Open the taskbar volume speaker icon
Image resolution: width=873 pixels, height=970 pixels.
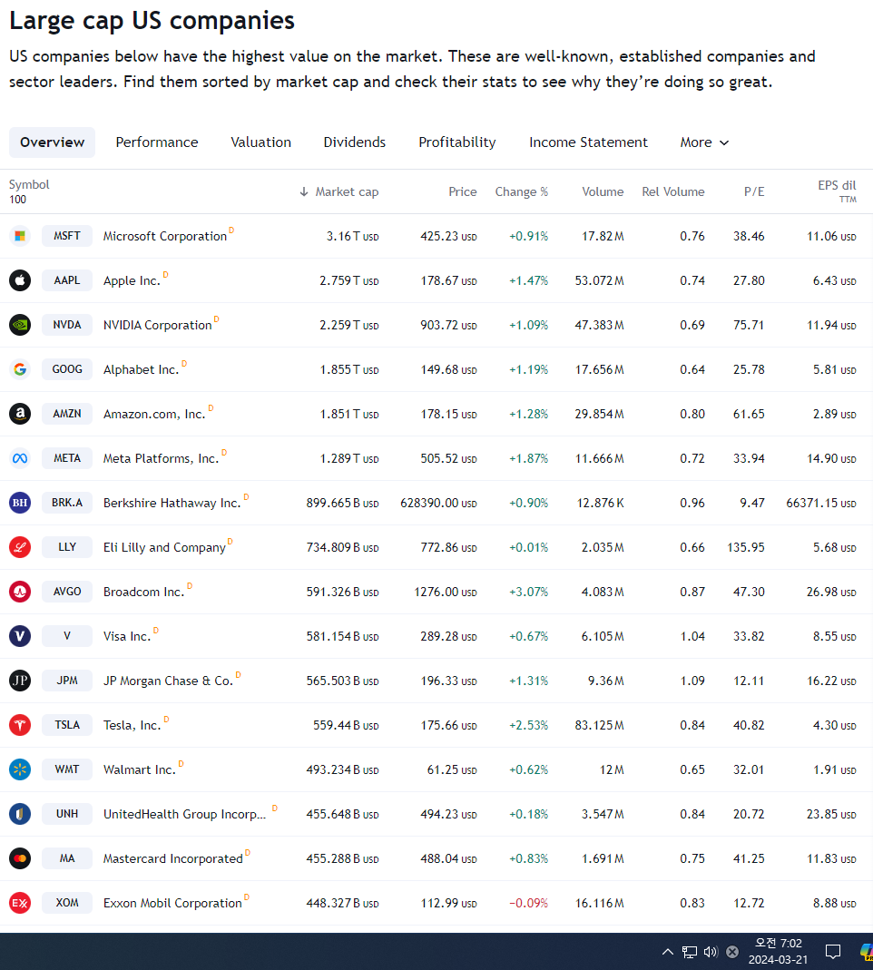tap(711, 952)
